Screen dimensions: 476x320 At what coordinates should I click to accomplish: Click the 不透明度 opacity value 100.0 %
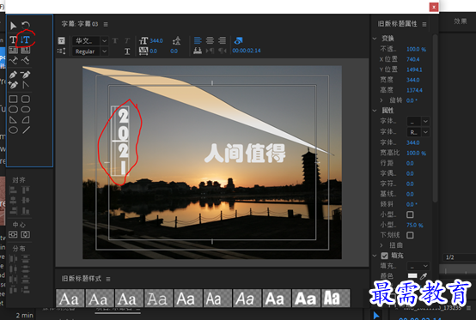pos(416,49)
